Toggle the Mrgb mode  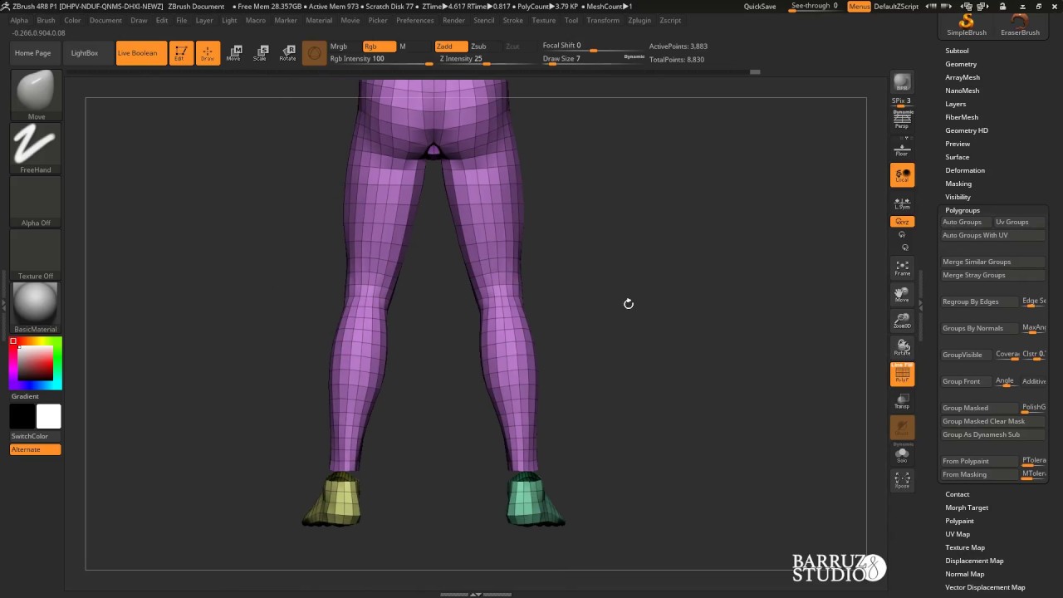coord(339,47)
